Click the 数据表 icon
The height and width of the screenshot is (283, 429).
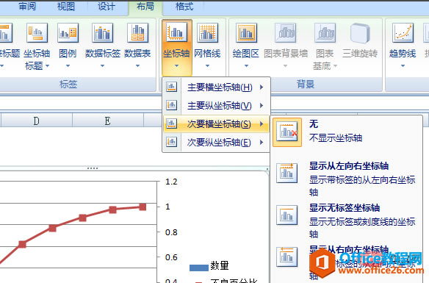click(137, 32)
